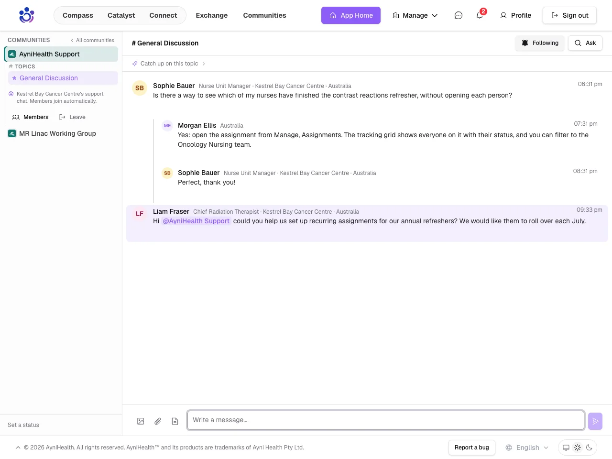
Task: Click the AyniHealth logo in the header
Action: [x=26, y=15]
